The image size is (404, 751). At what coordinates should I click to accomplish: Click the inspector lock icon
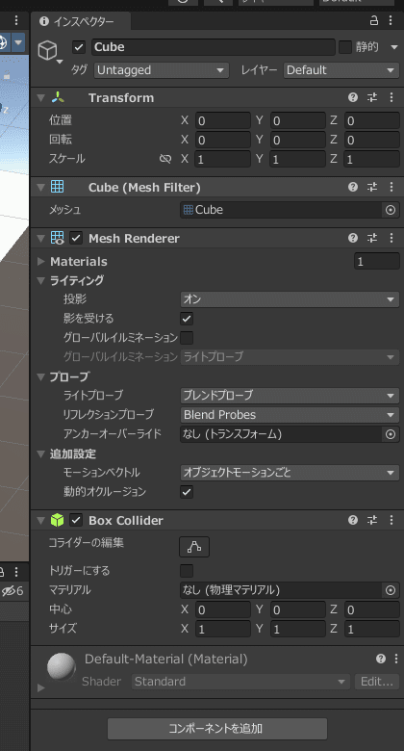[x=374, y=20]
